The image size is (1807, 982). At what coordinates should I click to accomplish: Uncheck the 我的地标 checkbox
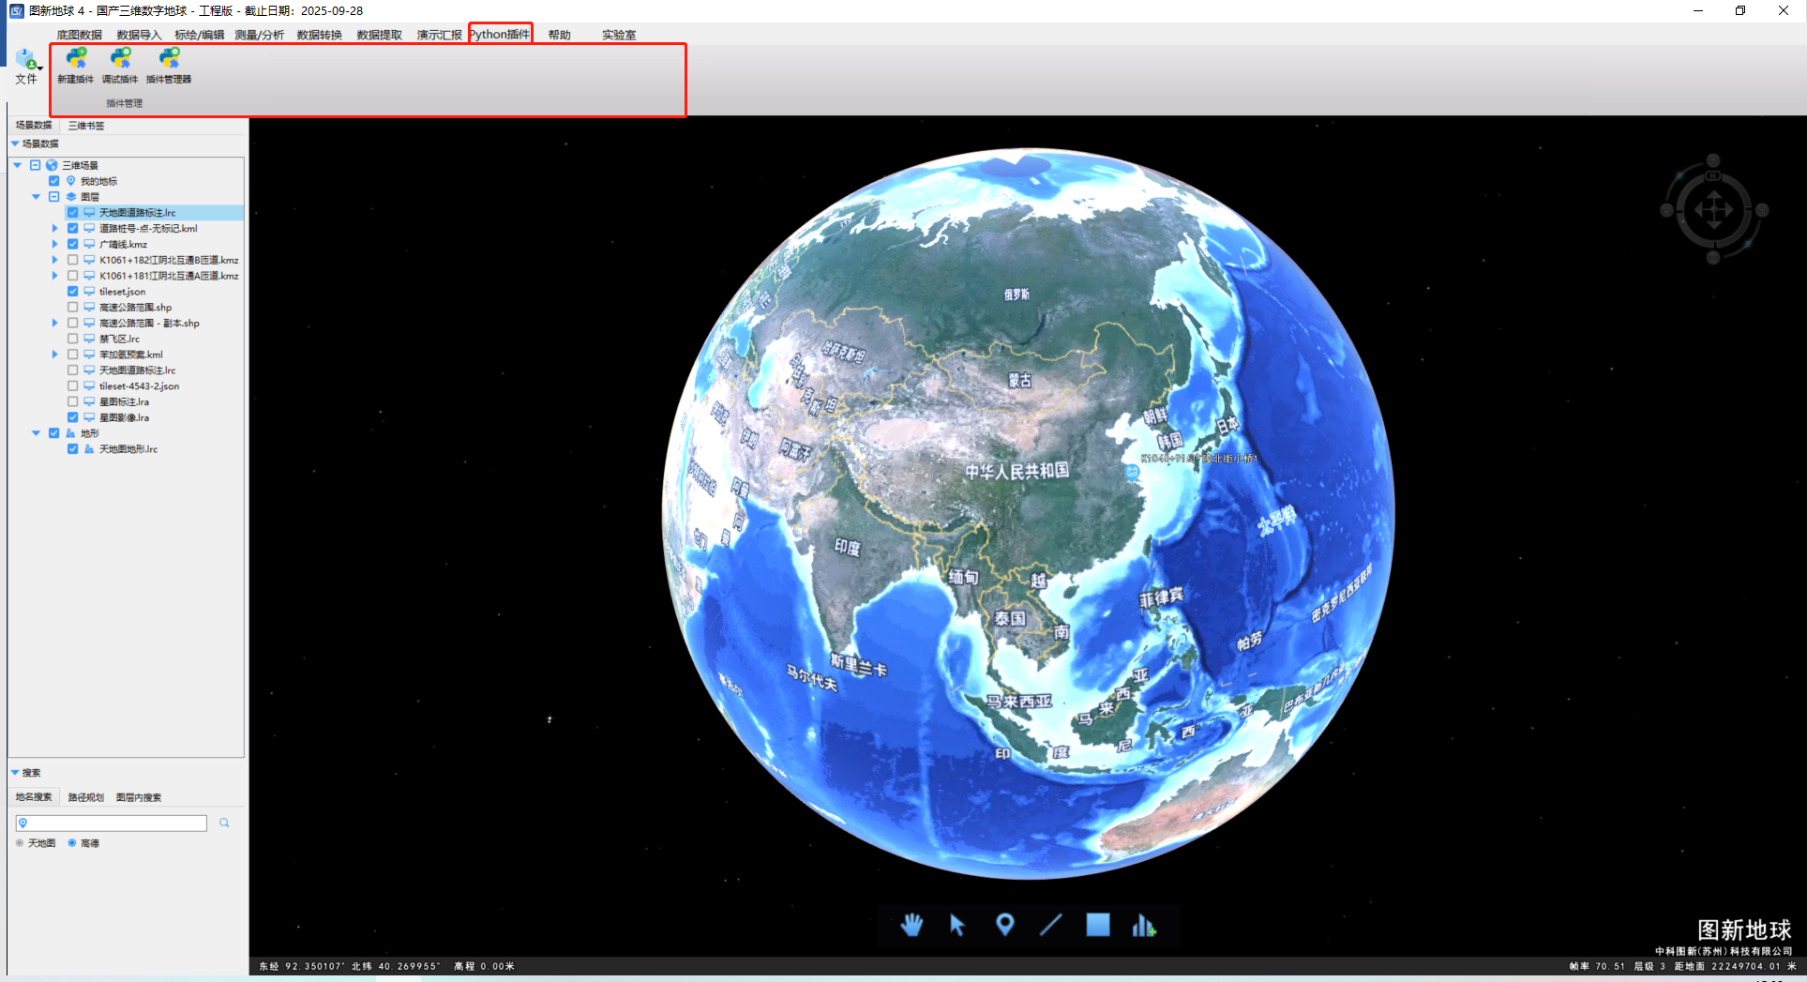pyautogui.click(x=53, y=181)
